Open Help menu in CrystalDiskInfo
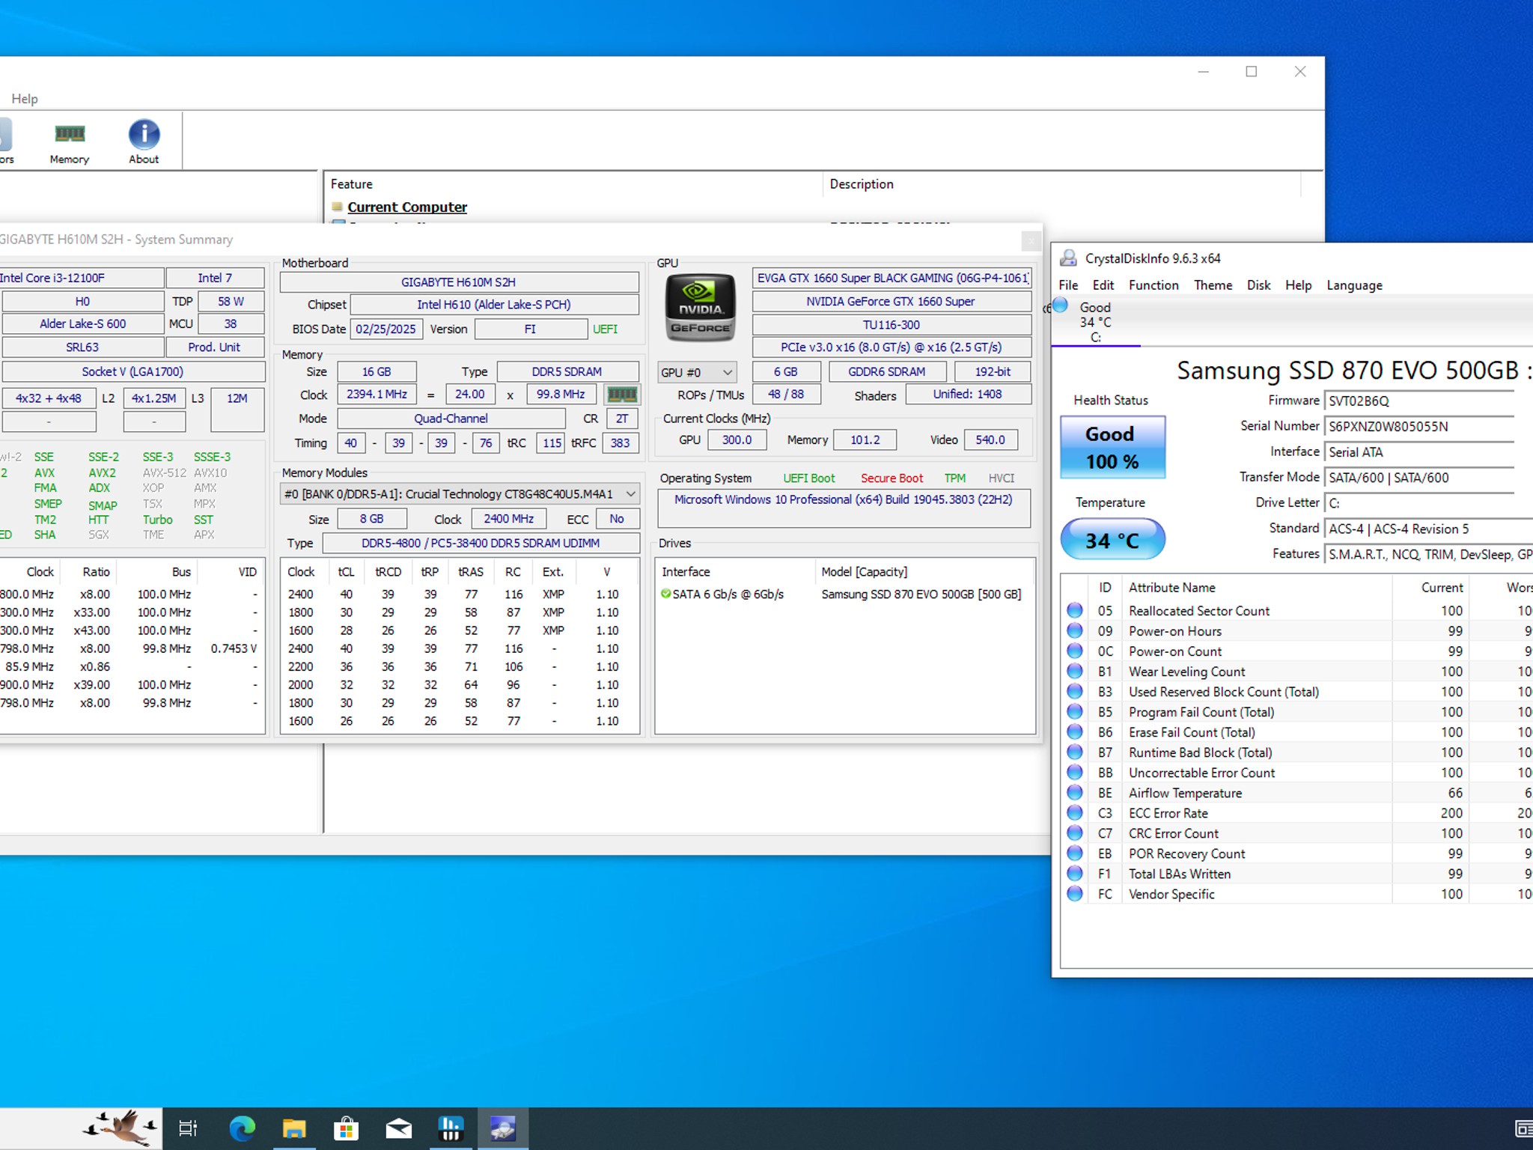The width and height of the screenshot is (1533, 1150). 1298,285
